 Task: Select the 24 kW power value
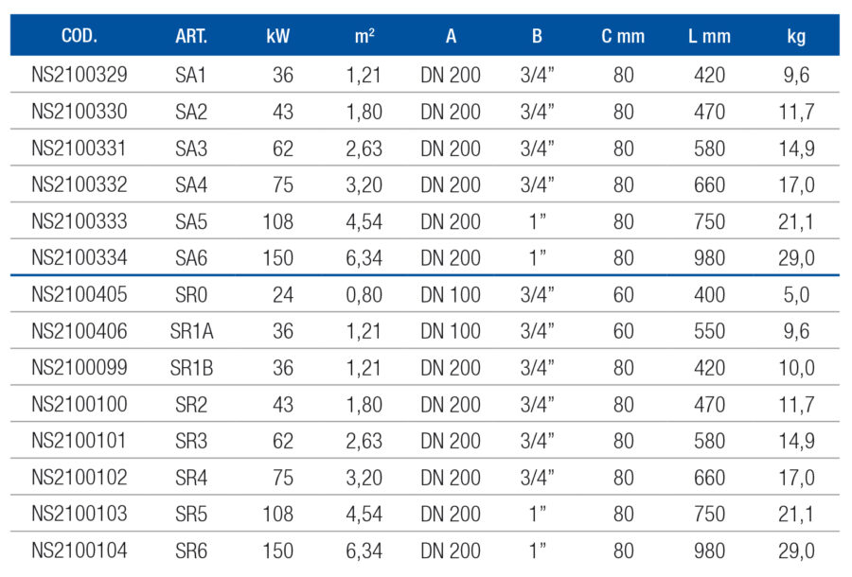click(282, 294)
